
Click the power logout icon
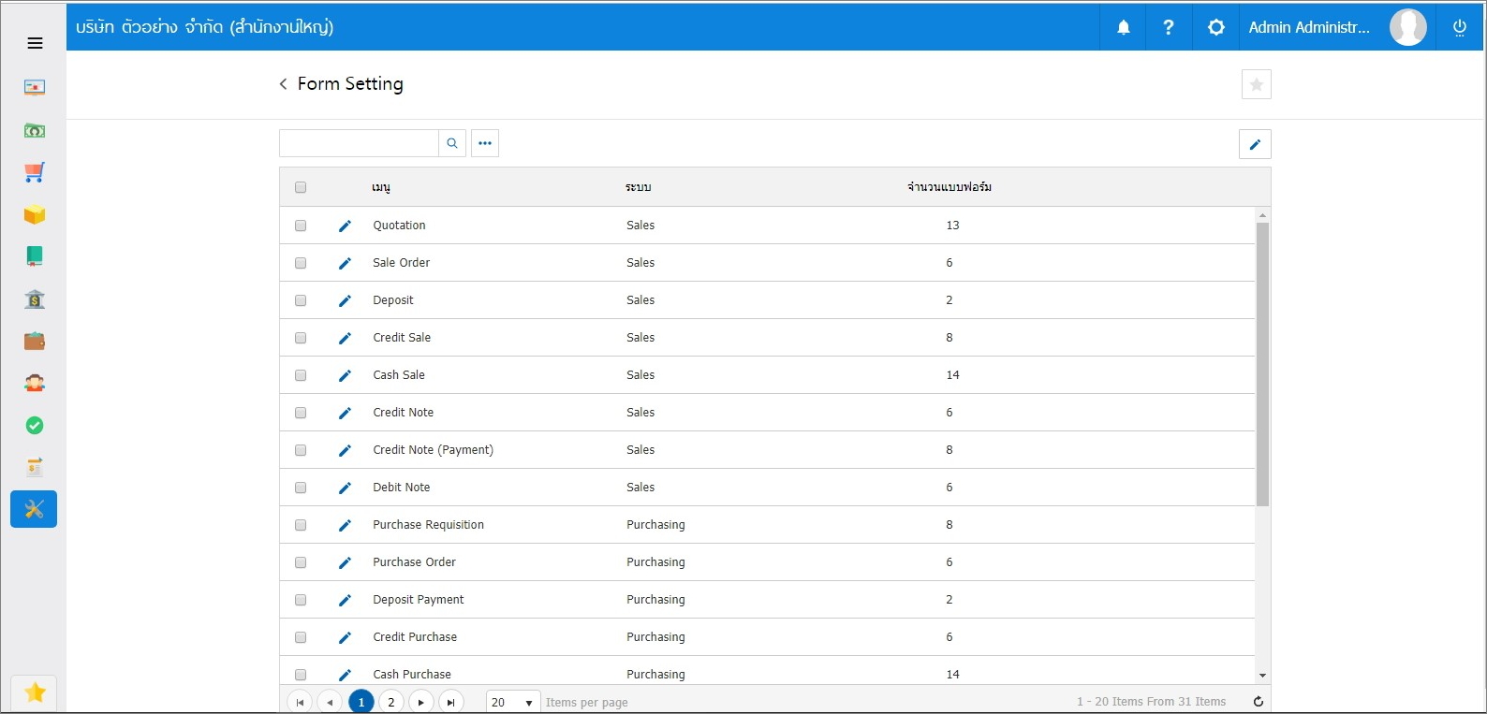click(1459, 27)
